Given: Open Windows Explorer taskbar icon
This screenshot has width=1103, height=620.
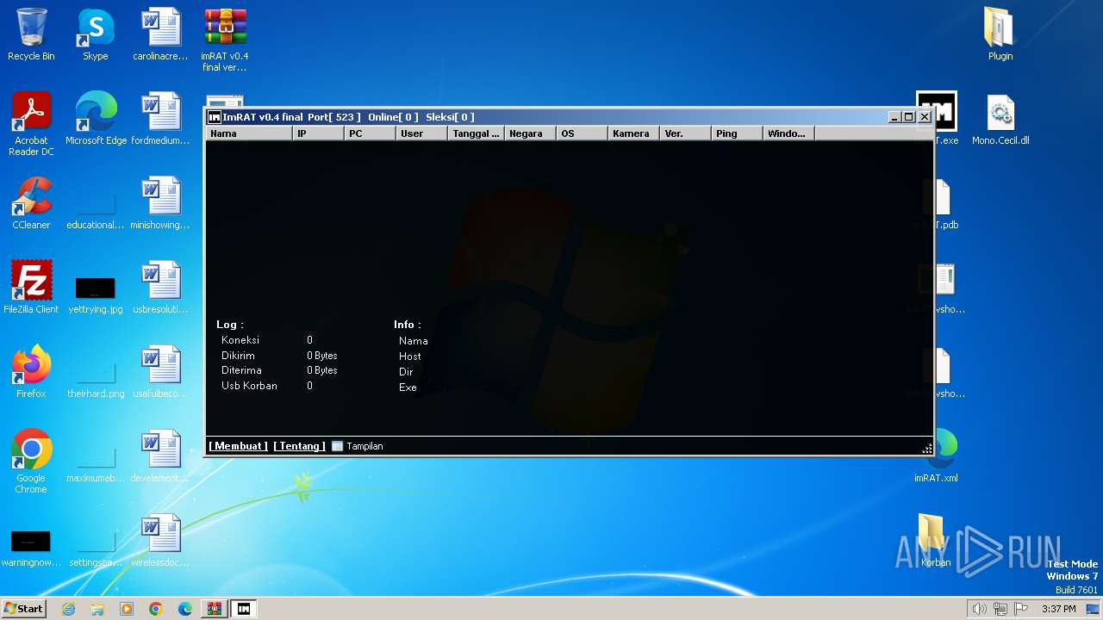Looking at the screenshot, I should [97, 609].
